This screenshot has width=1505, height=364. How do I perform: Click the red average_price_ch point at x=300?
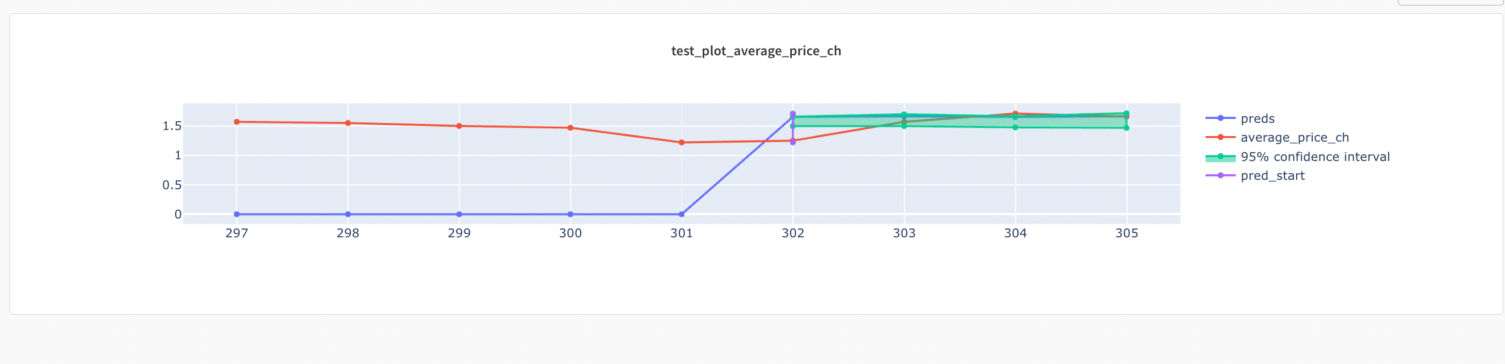(570, 128)
